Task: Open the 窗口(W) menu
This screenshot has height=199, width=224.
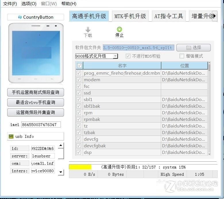Action: pos(49,3)
